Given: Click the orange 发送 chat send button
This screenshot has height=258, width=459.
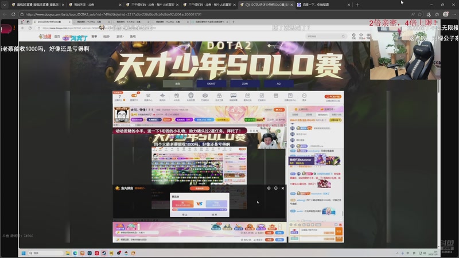Looking at the screenshot, I should tap(339, 231).
